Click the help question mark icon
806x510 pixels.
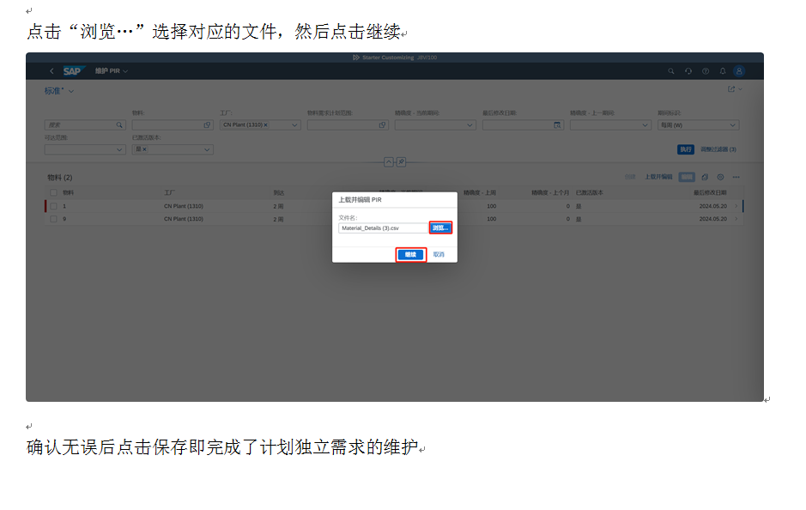(706, 71)
